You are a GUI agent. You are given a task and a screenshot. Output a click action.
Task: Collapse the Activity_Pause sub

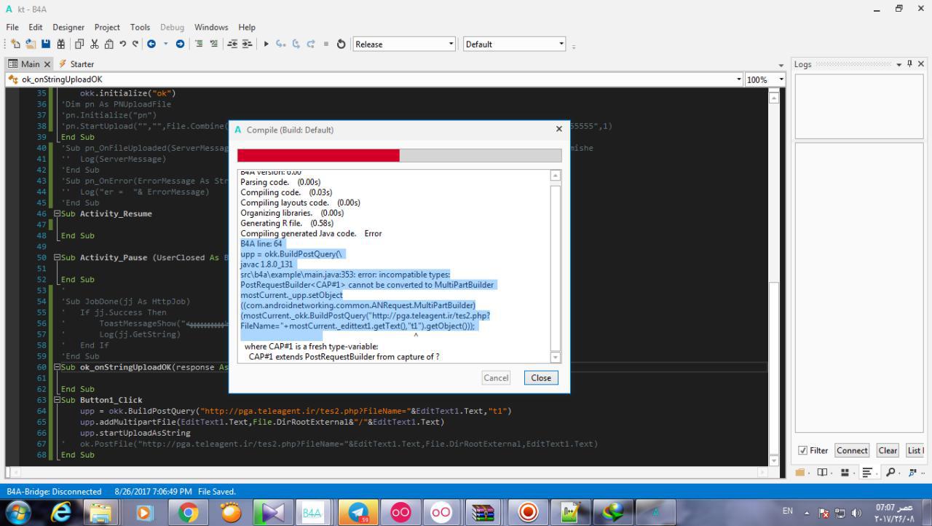(x=58, y=257)
